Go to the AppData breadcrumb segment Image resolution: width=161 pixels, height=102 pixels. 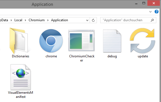pyautogui.click(x=4, y=20)
